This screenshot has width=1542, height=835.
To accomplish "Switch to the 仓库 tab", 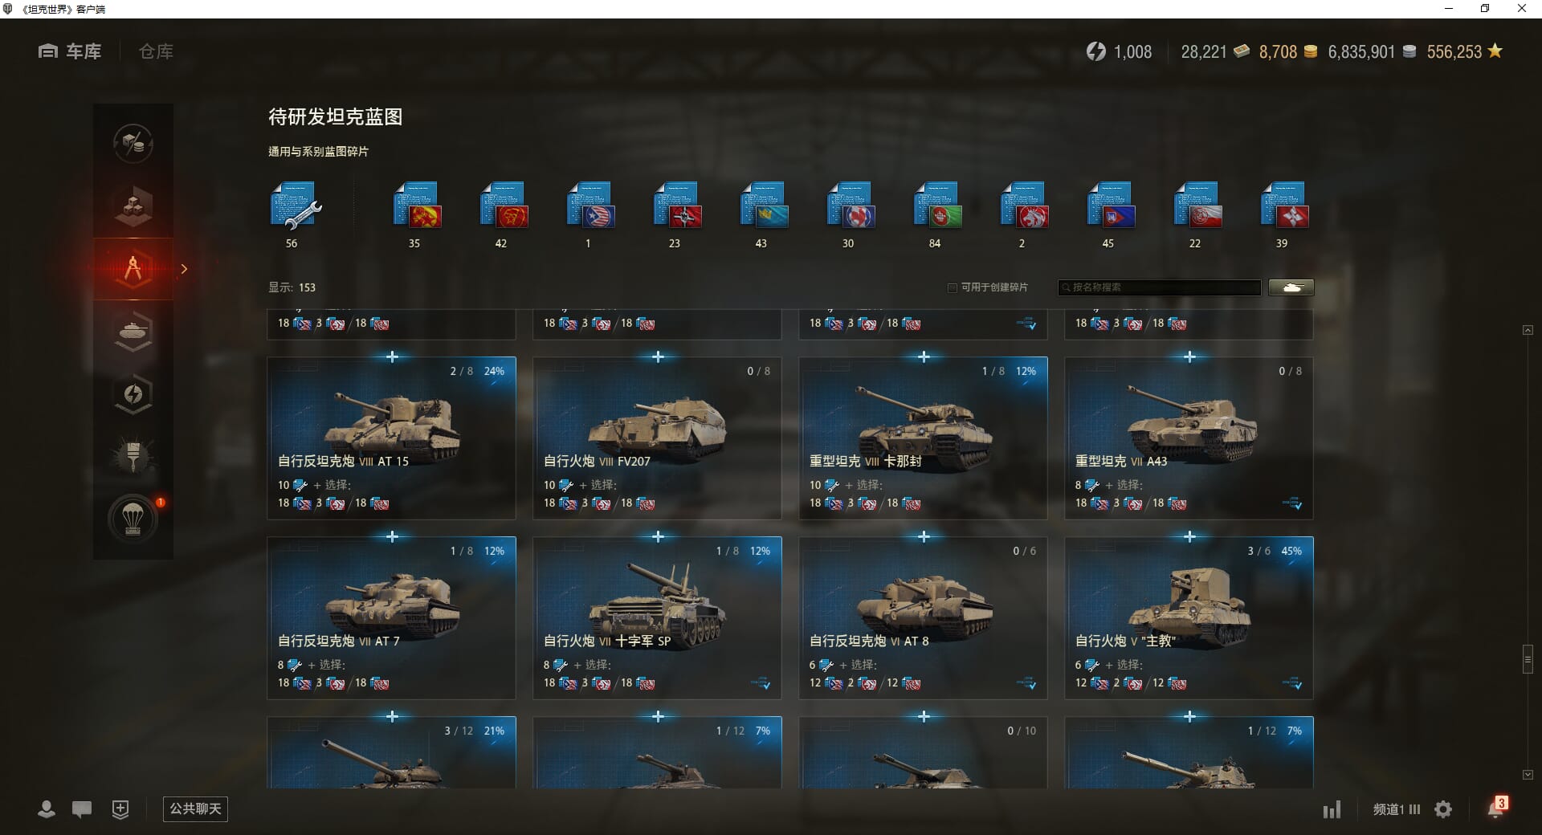I will tap(156, 51).
